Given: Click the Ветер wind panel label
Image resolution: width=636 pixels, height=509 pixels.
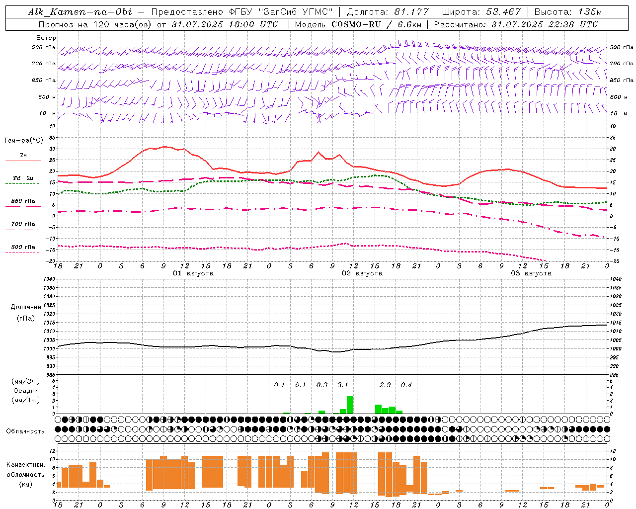Looking at the screenshot, I should point(46,38).
